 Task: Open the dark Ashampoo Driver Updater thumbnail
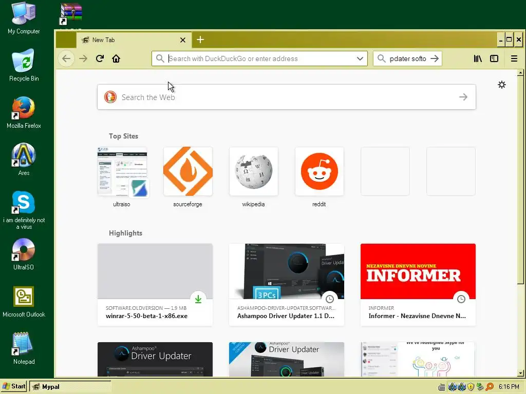coord(155,359)
